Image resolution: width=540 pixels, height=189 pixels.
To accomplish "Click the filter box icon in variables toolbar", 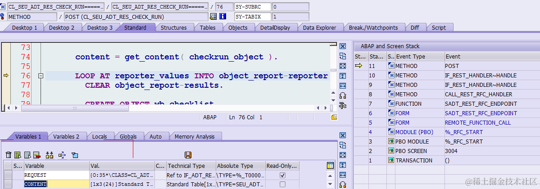I will pos(75,155).
